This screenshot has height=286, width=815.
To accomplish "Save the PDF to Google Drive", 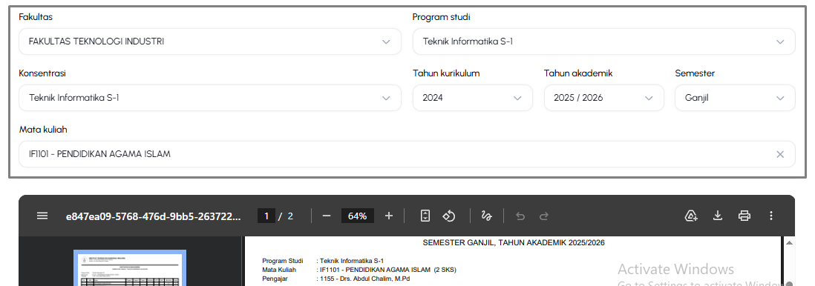I will (x=691, y=216).
